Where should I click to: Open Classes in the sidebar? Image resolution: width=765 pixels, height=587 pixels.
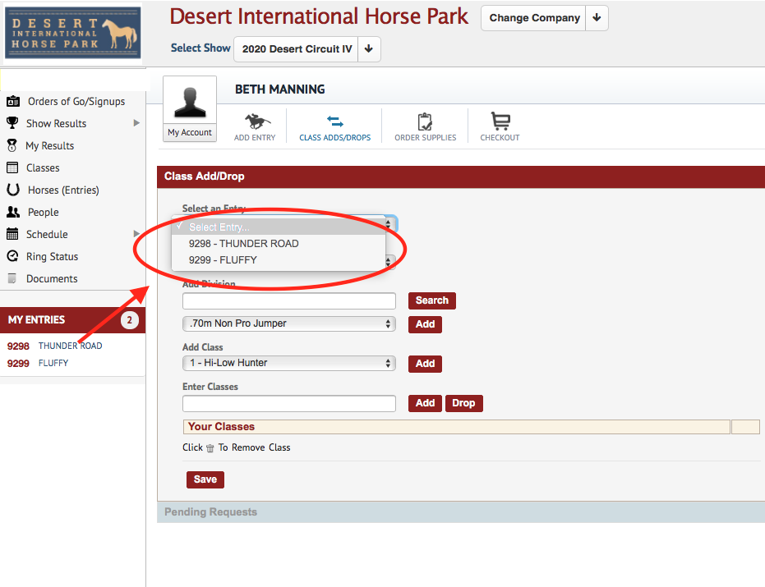43,167
